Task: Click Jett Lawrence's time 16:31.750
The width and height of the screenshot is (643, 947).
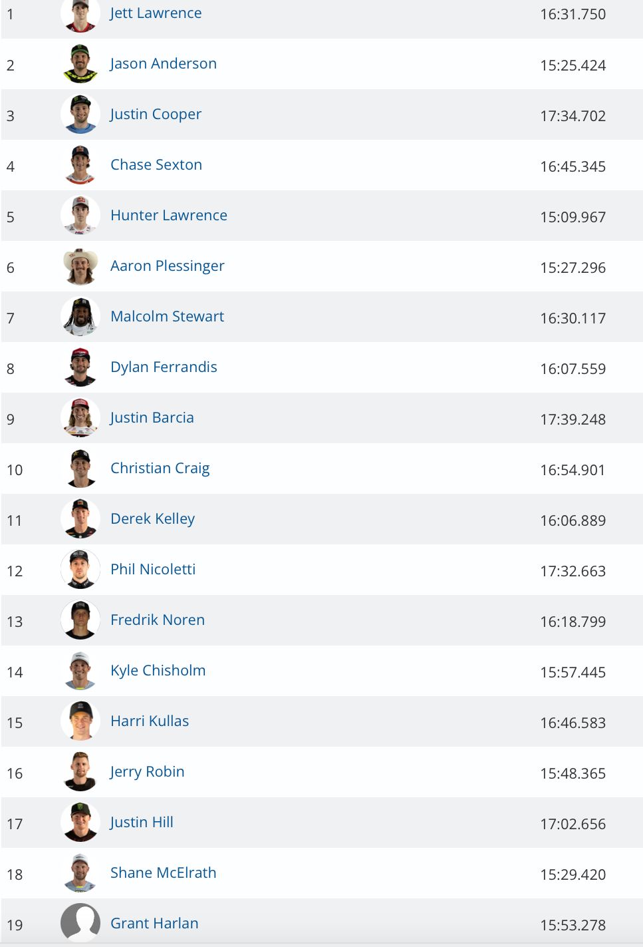Action: (x=573, y=14)
